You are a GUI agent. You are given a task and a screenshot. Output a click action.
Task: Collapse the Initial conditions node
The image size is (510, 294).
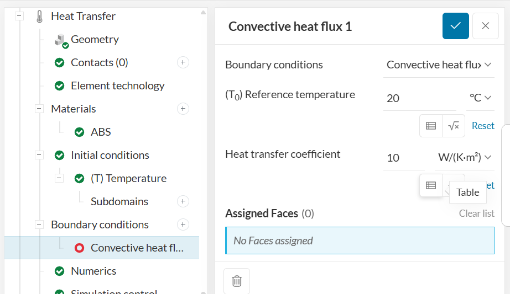39,155
